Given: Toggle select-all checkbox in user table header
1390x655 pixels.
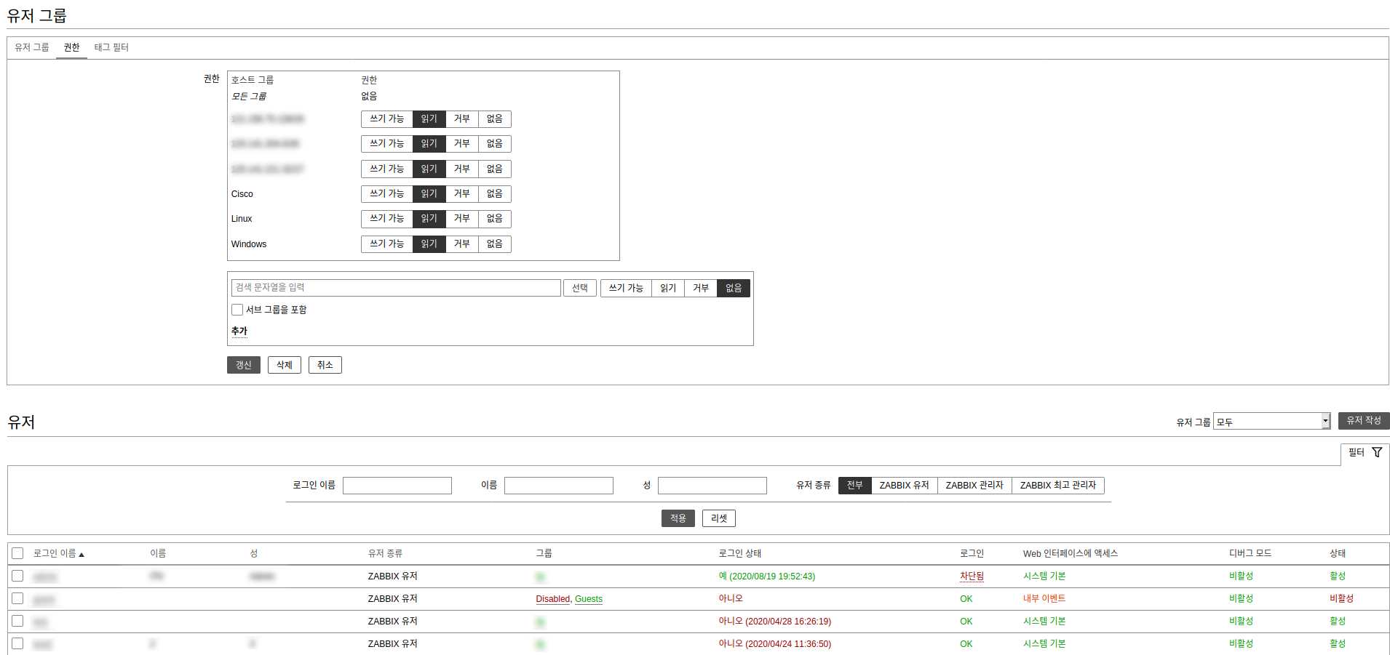Looking at the screenshot, I should pyautogui.click(x=17, y=554).
